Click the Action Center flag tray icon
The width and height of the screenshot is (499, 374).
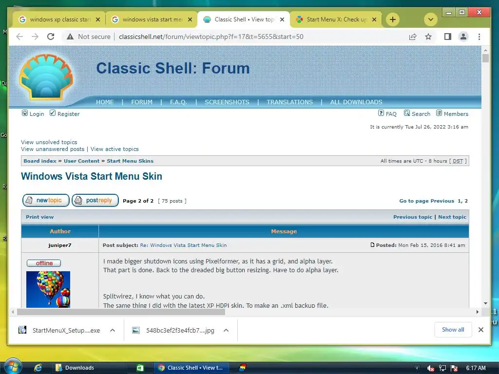[454, 368]
